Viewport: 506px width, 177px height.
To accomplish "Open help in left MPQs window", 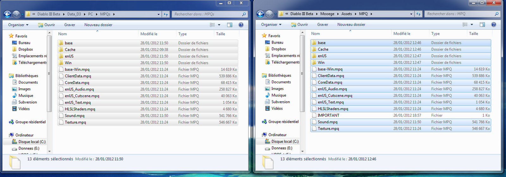I will [241, 25].
